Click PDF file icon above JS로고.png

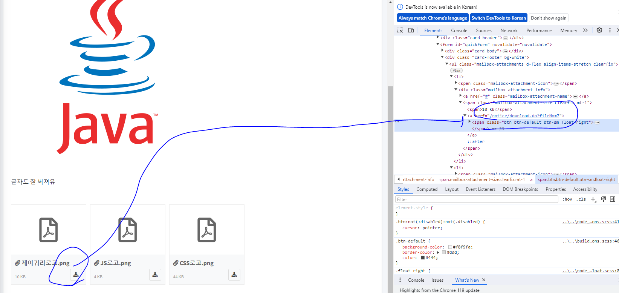point(128,230)
